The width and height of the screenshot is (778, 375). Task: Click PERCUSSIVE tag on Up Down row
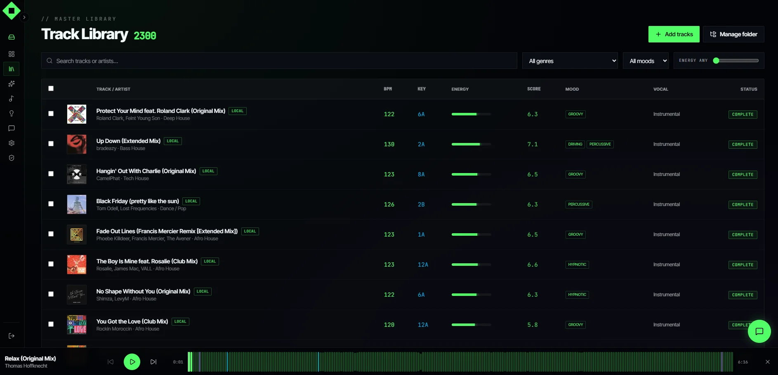600,144
